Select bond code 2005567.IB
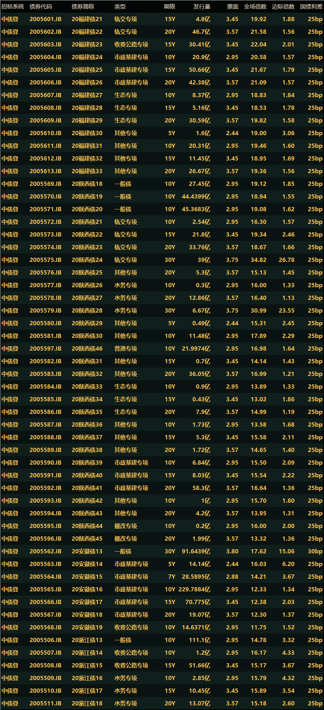Viewport: 324px width, 710px height. tap(45, 615)
